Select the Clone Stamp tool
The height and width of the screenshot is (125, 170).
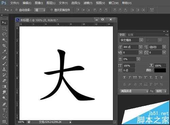(x=4, y=69)
